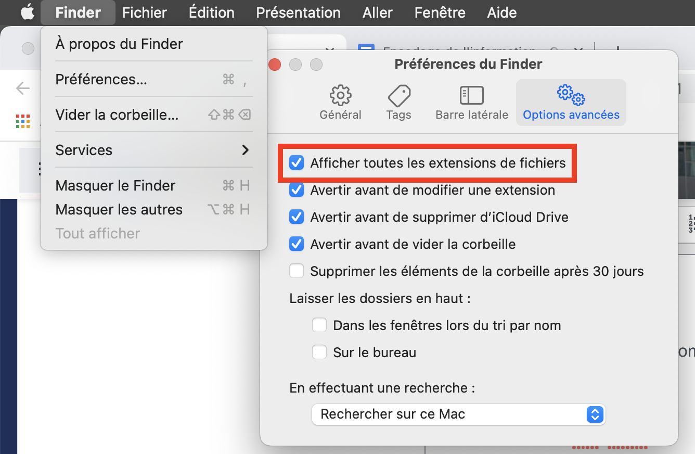Viewport: 695px width, 454px height.
Task: Toggle Avertir avant de vider la corbeille
Action: (297, 244)
